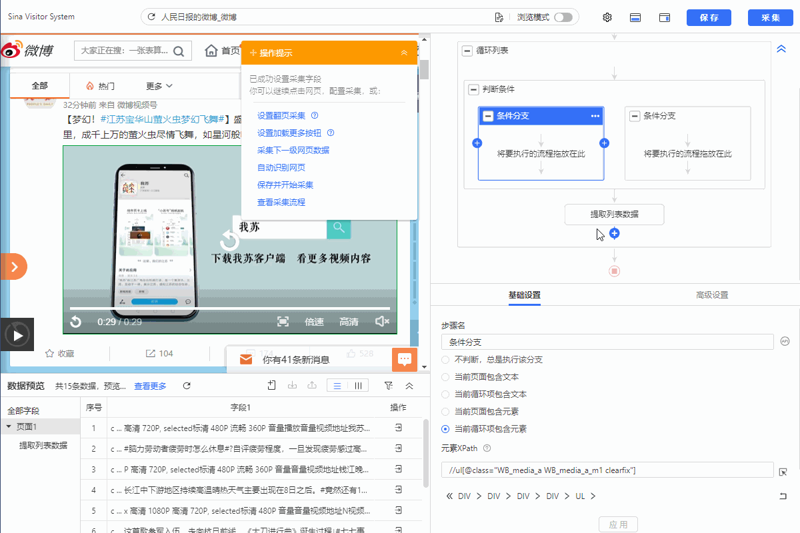Click the help icon next to 元素XPath
Screen dimensions: 800x533
(487, 448)
